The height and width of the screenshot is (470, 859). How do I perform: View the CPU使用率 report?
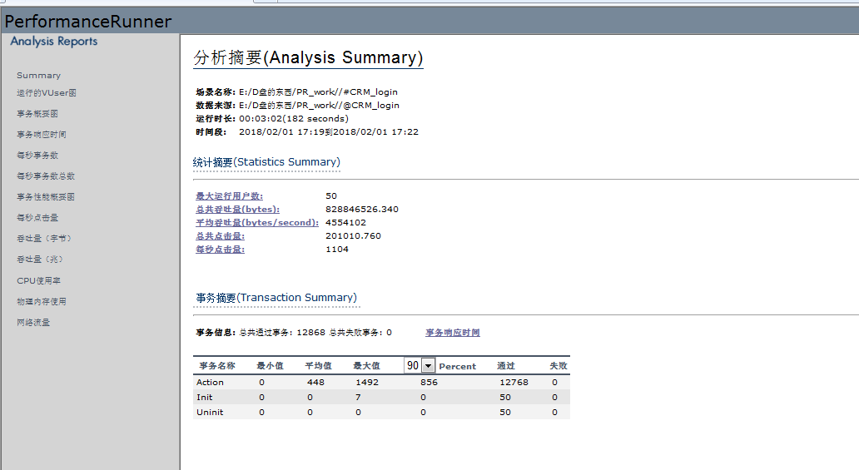39,281
